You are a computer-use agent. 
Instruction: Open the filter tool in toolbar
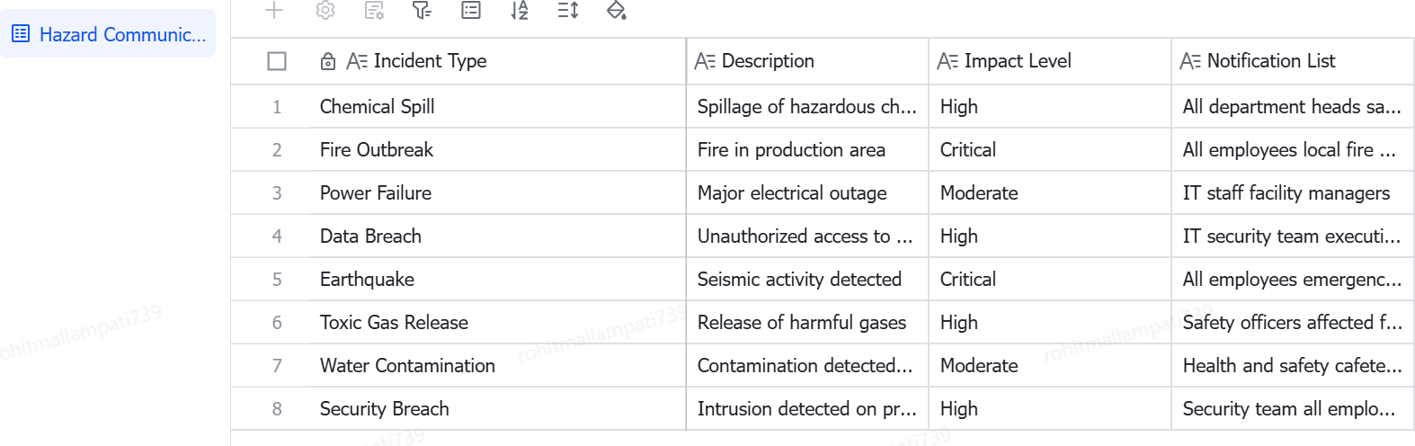click(422, 10)
